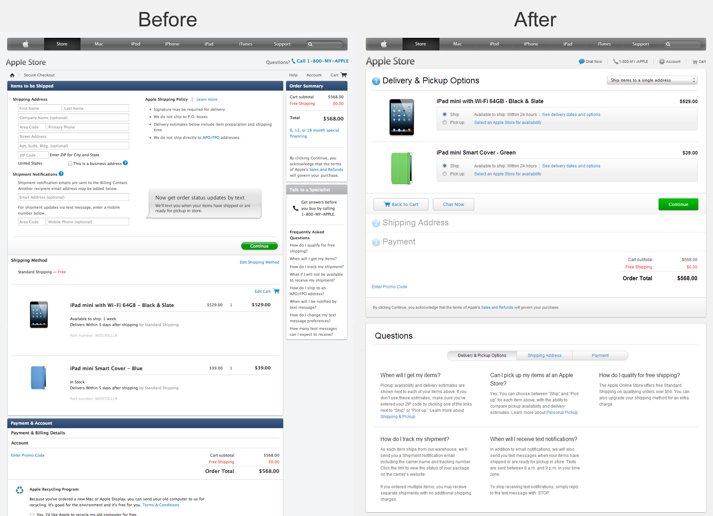This screenshot has height=516, width=713.
Task: Click the Help link in the Before header
Action: tap(293, 75)
